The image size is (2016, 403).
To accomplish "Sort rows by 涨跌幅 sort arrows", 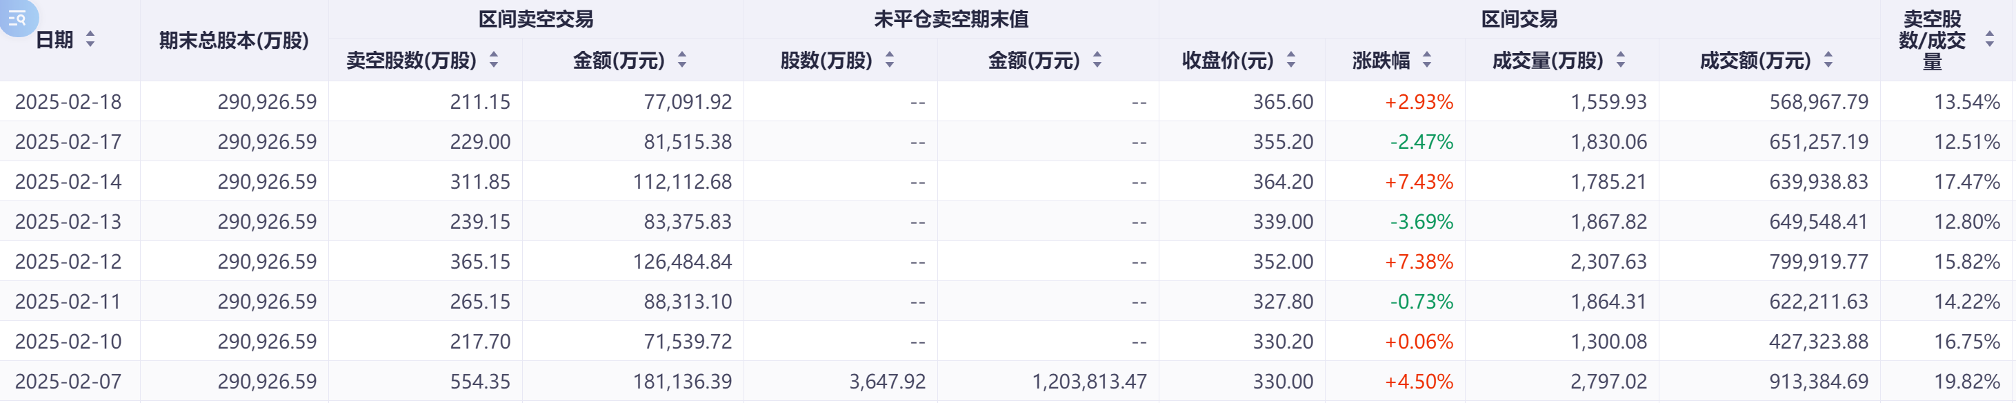I will click(1428, 59).
